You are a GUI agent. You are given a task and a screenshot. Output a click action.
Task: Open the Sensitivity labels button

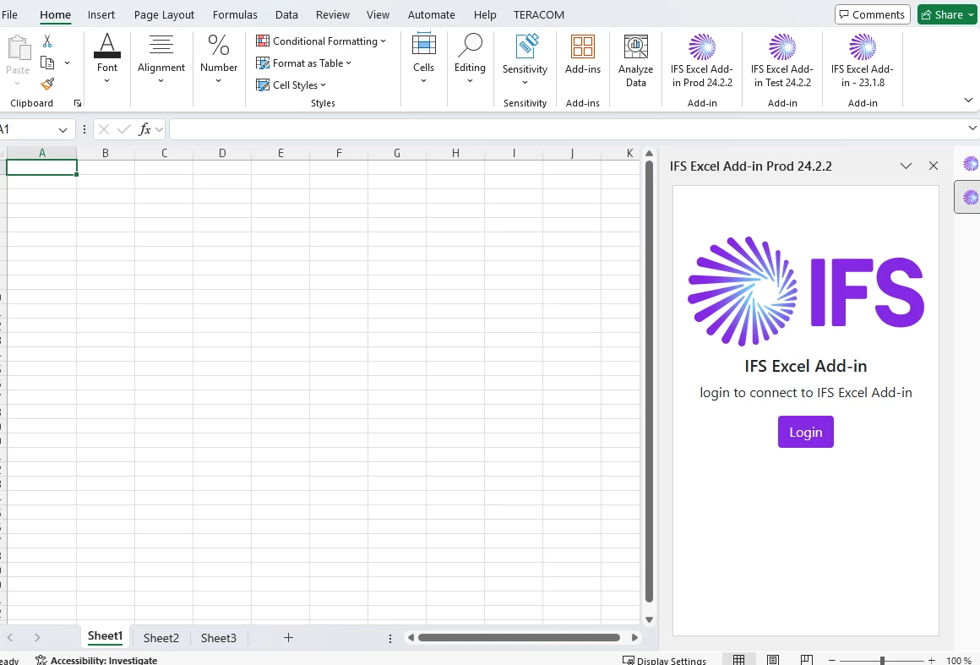tap(525, 61)
